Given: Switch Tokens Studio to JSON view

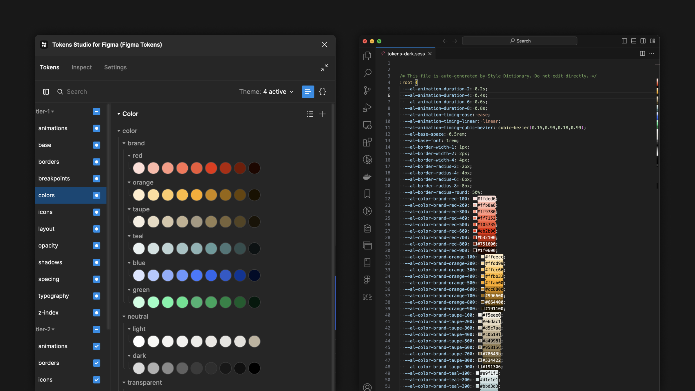Looking at the screenshot, I should click(x=322, y=92).
